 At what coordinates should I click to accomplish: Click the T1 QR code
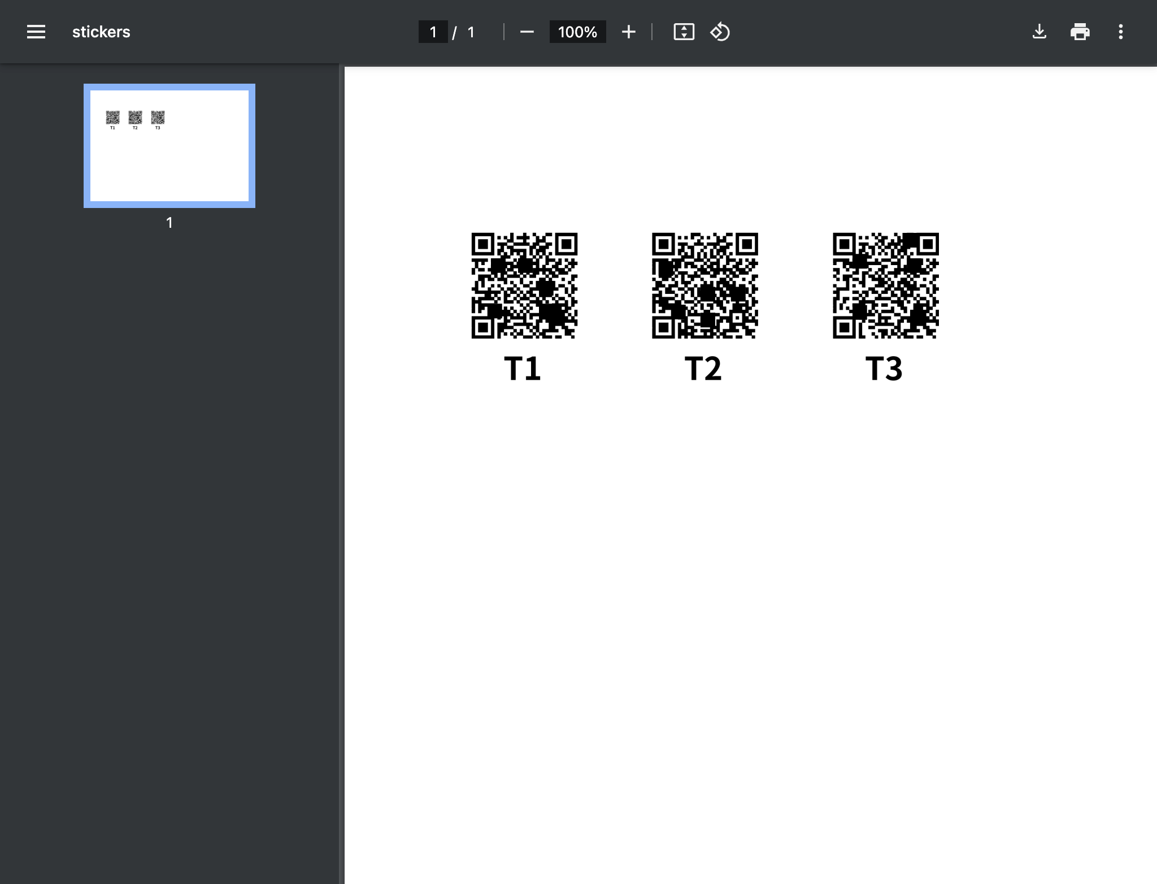coord(524,285)
